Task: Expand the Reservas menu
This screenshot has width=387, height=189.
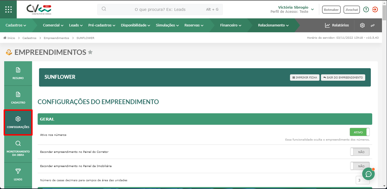Action: (194, 25)
